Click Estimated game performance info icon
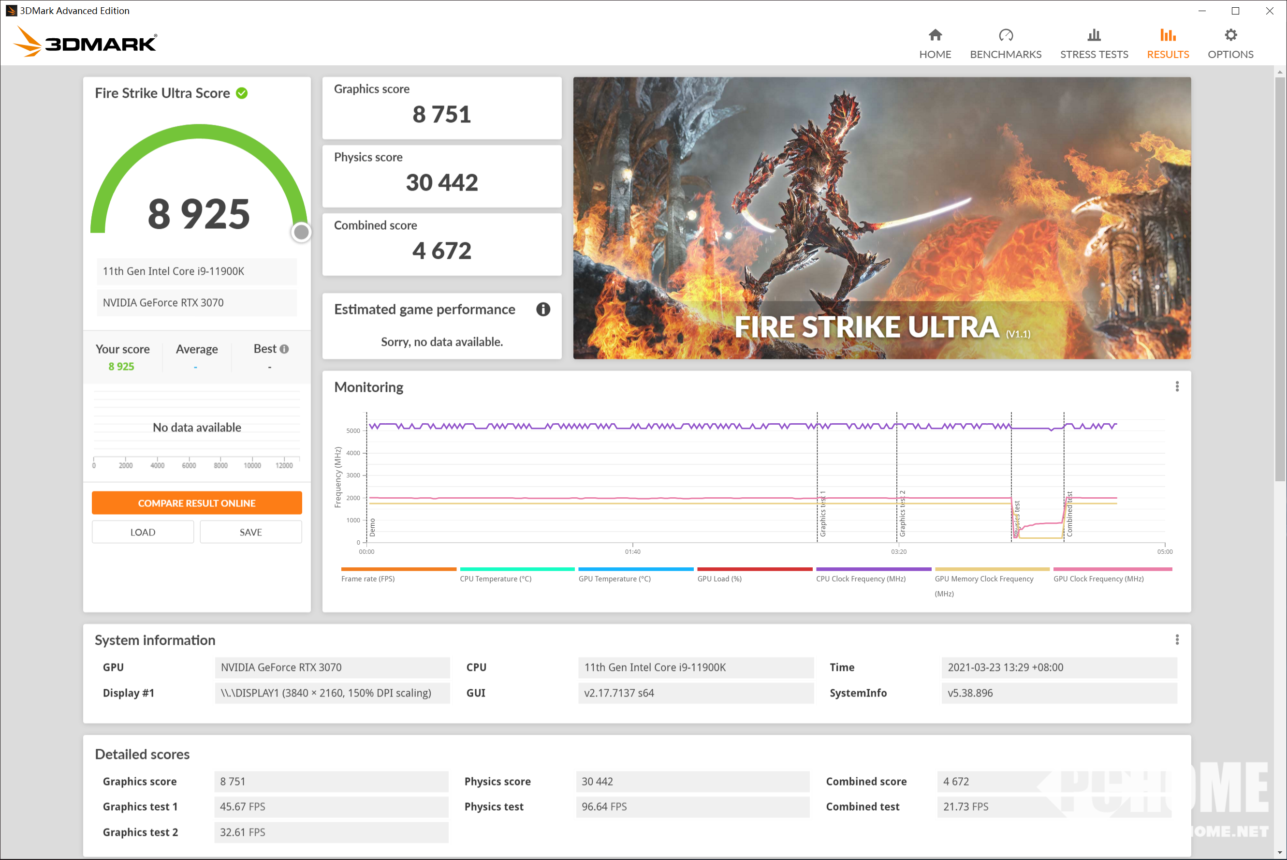Image resolution: width=1287 pixels, height=860 pixels. 542,310
